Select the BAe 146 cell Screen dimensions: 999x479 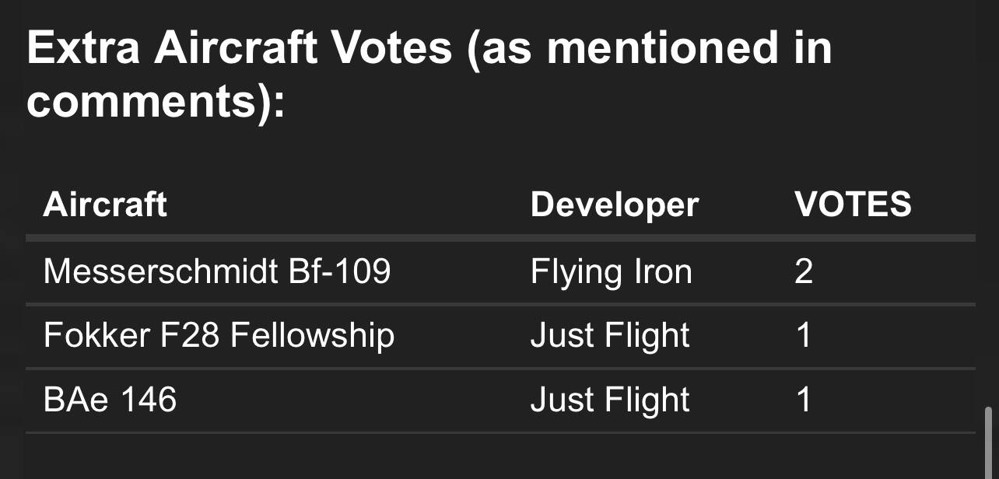[110, 400]
